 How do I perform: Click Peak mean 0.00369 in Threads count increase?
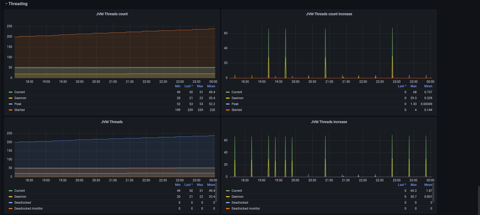pos(426,104)
